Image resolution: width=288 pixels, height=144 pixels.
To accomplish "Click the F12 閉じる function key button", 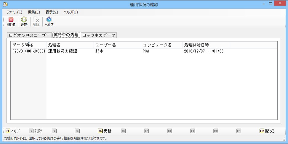I will (x=267, y=131).
